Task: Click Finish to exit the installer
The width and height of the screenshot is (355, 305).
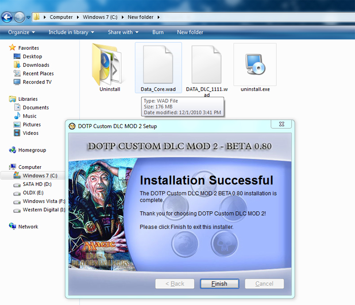Action: point(220,284)
